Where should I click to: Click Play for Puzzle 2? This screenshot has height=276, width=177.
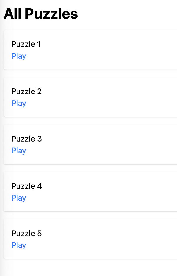[19, 103]
